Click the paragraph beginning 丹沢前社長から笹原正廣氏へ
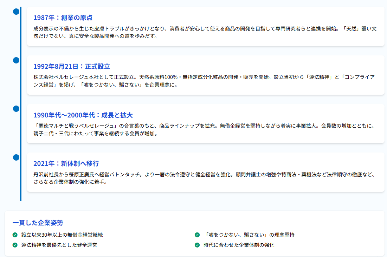Viewport: 387px width, 257px height. tap(204, 178)
